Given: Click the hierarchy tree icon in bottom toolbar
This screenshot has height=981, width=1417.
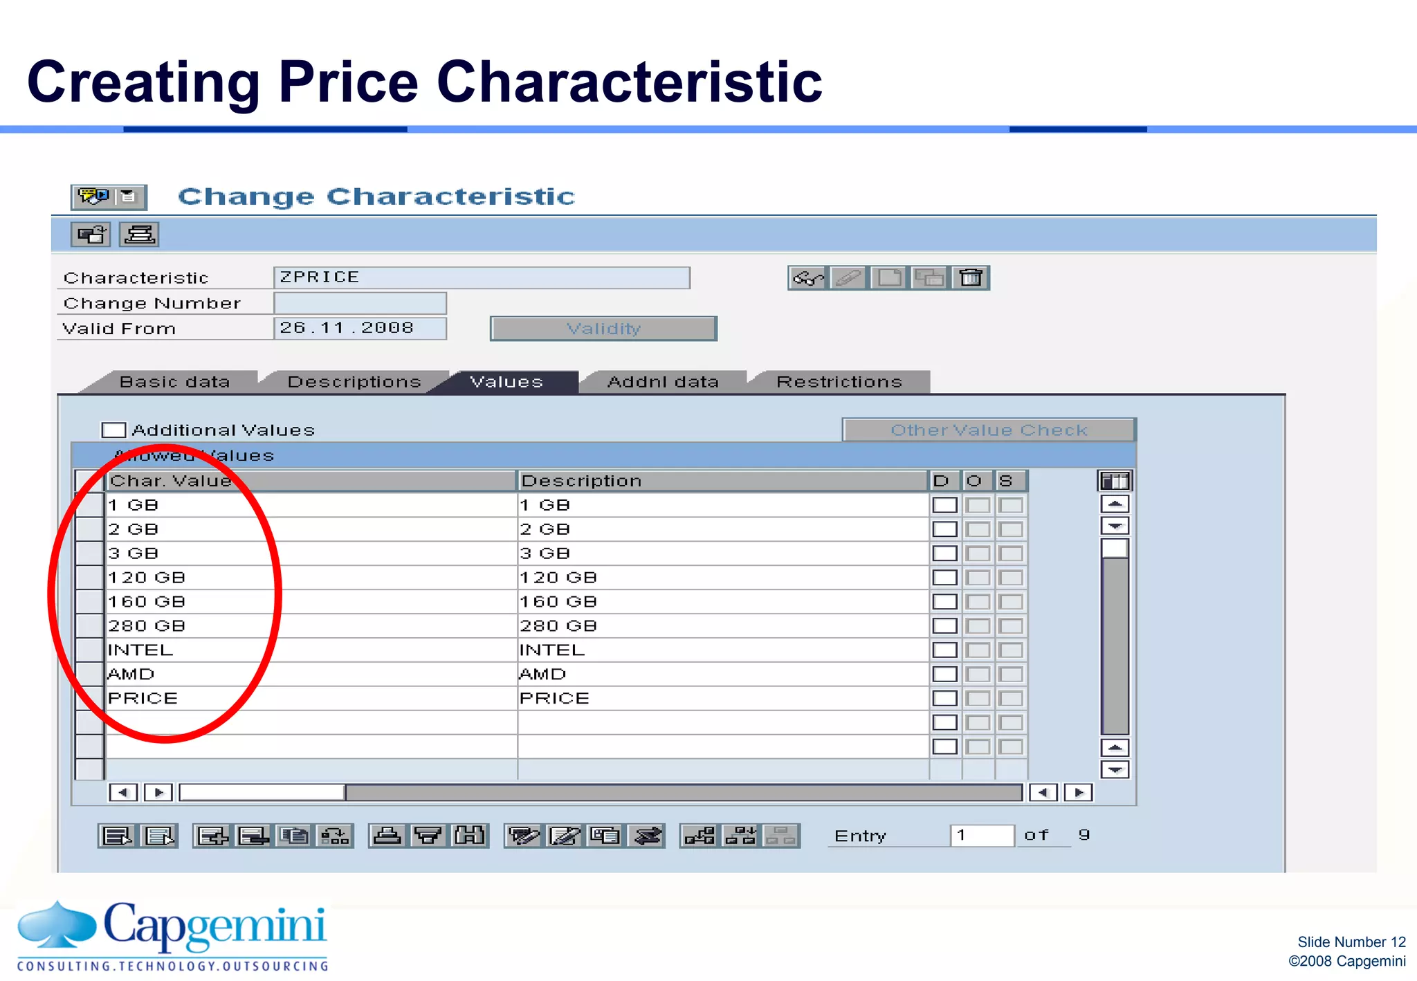Looking at the screenshot, I should coord(700,836).
